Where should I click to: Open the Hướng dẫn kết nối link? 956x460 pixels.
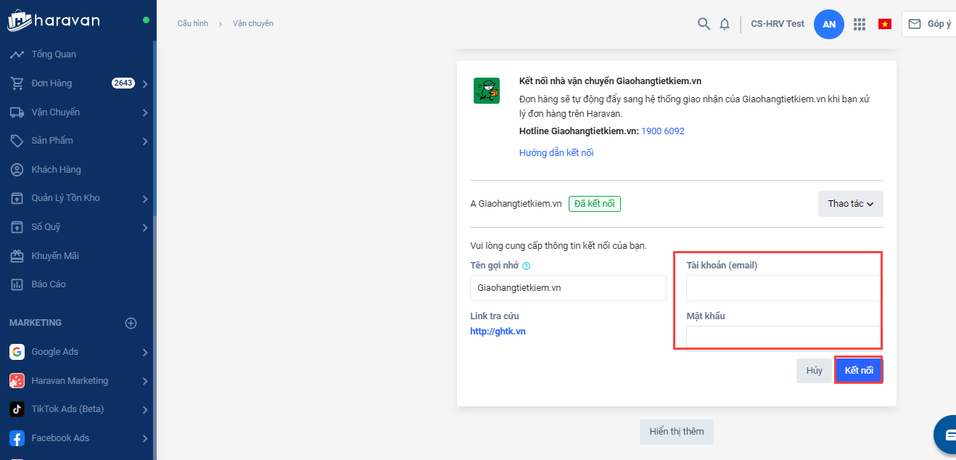pos(556,153)
